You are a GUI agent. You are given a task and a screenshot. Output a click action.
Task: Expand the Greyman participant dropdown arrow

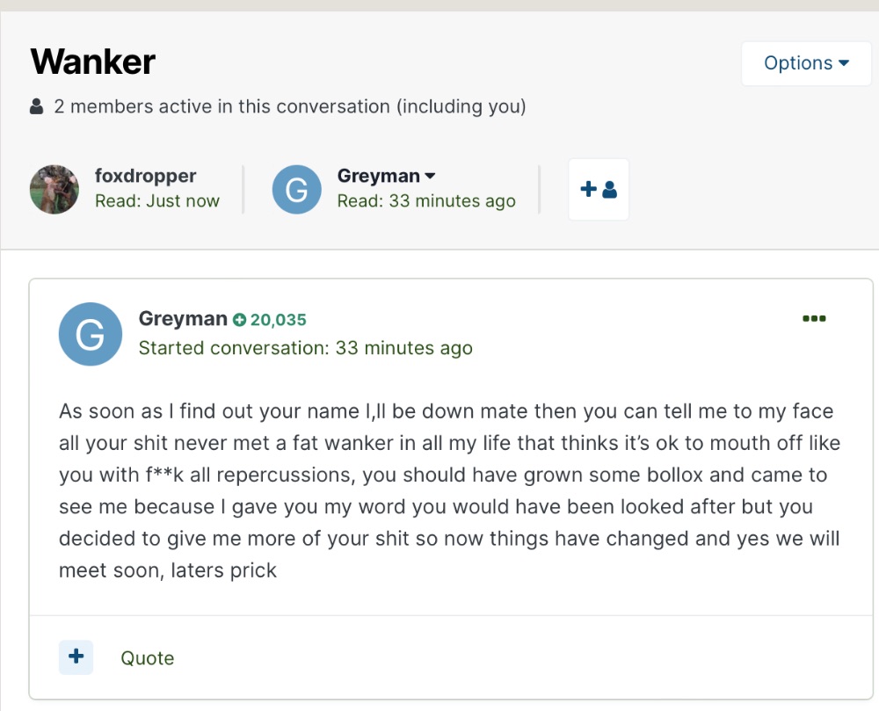pyautogui.click(x=430, y=176)
